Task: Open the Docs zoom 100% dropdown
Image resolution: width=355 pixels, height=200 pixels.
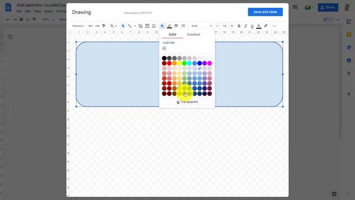Action: click(48, 19)
